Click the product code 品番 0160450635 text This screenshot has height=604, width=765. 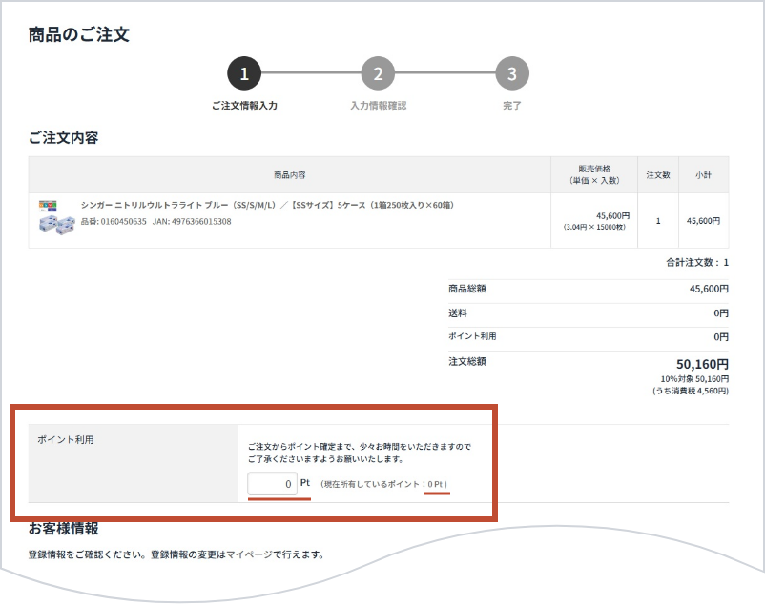[x=114, y=222]
